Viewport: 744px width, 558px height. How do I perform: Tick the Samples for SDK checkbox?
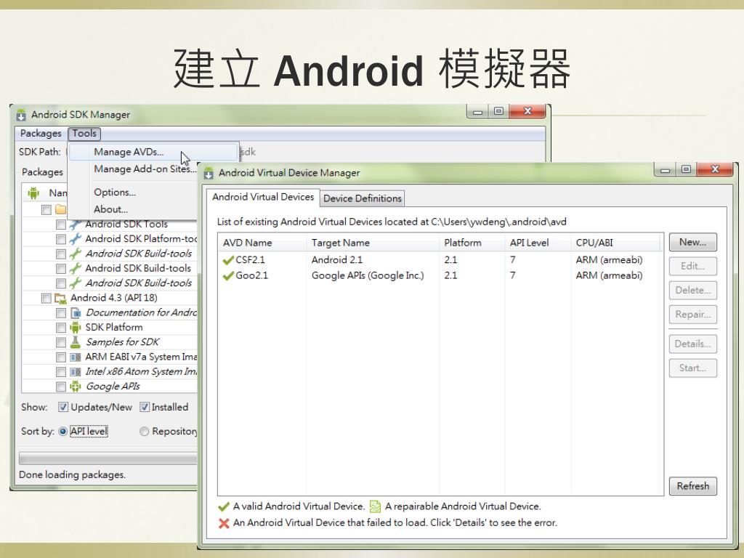tap(61, 343)
